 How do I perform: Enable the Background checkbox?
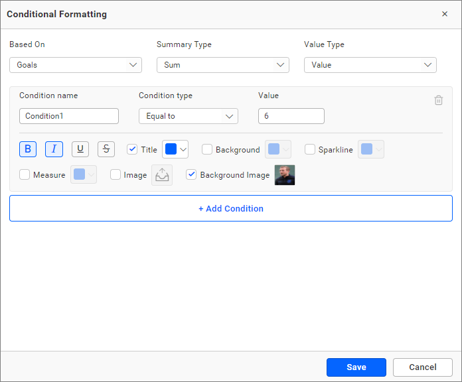[x=207, y=150]
